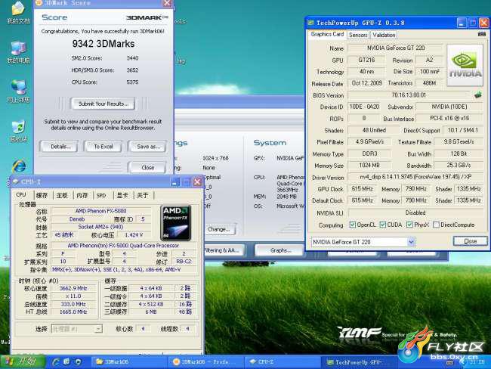The height and width of the screenshot is (369, 491).
Task: Click the CPU Score value 5375
Action: 132,82
